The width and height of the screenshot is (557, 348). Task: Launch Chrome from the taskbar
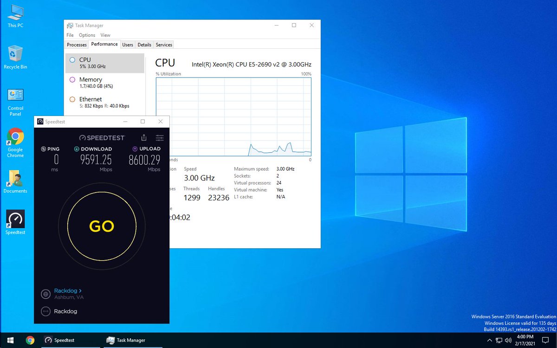click(30, 340)
